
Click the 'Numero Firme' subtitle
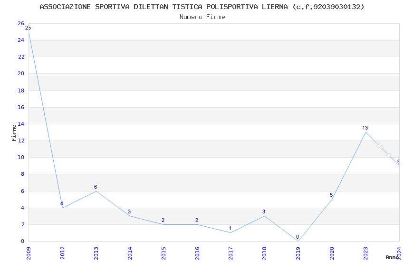[202, 17]
